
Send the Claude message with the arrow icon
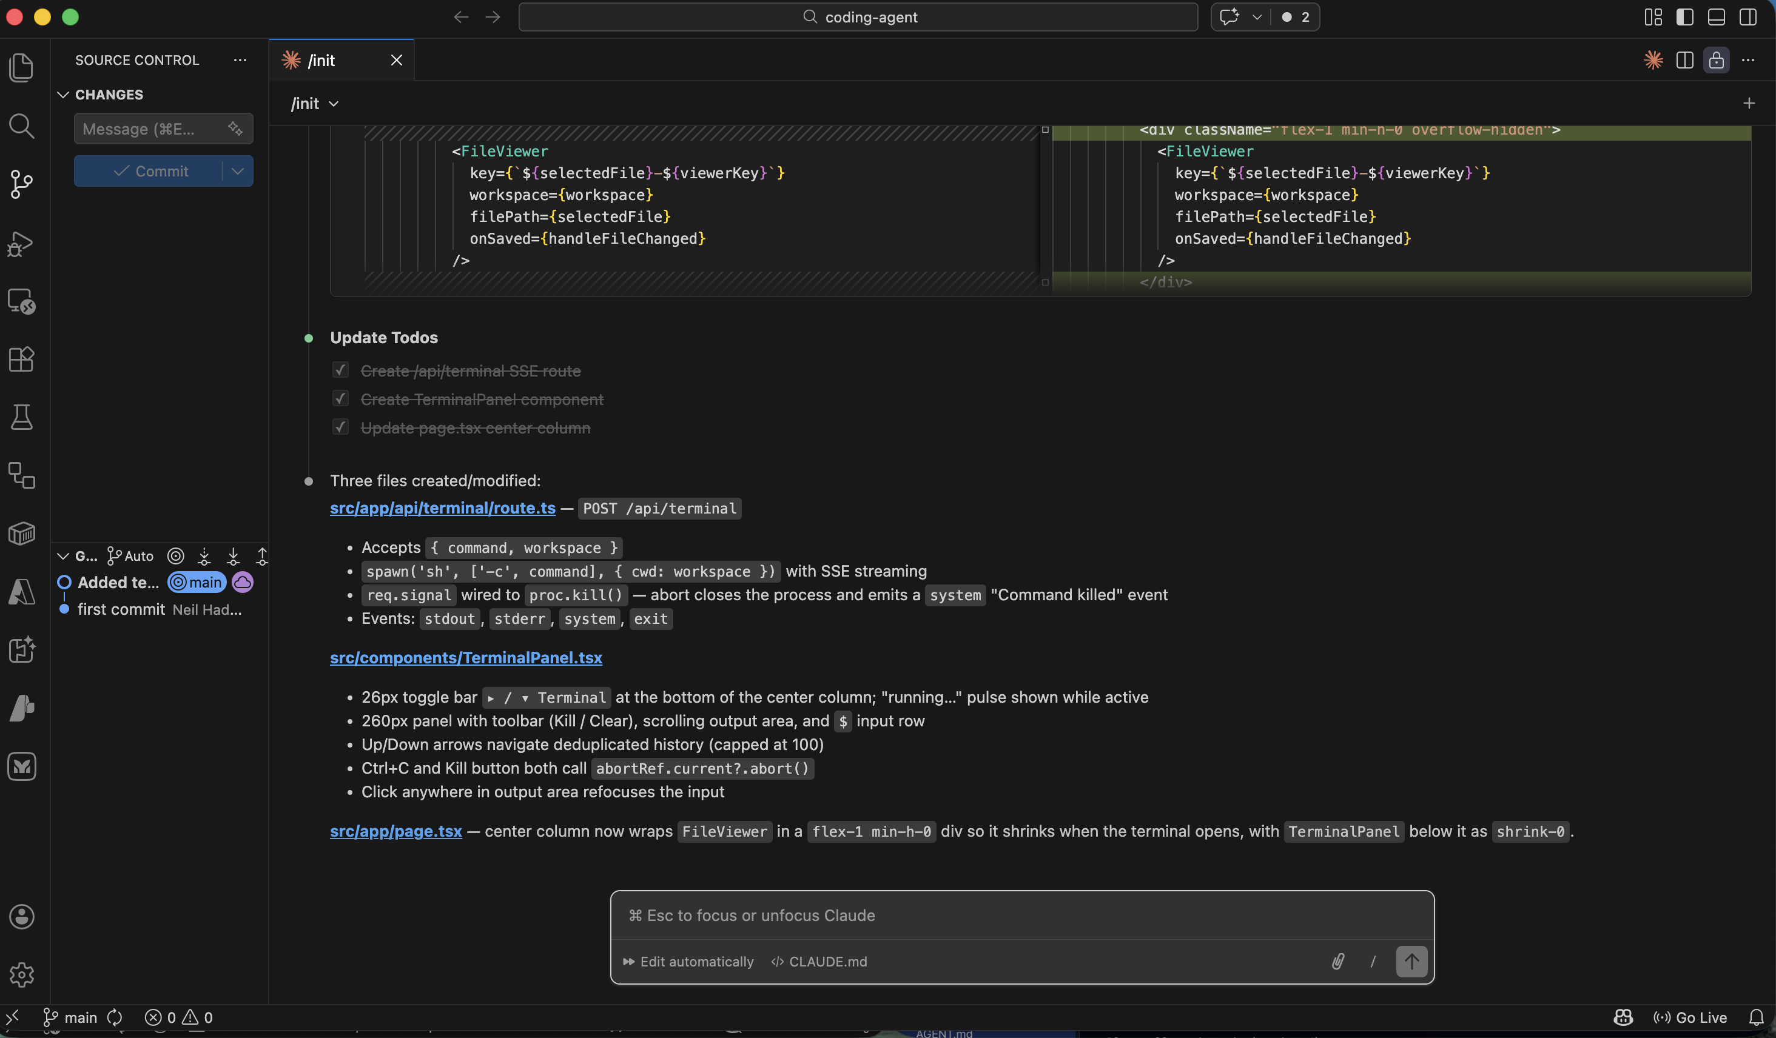click(x=1411, y=961)
